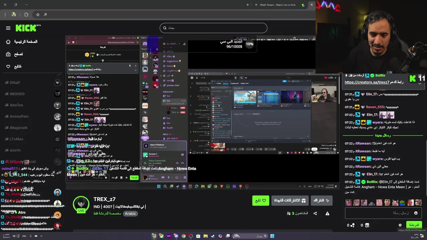Screen dimensions: 427x240
Task: Open the creators.sa/trexz7 pinned link
Action: click(x=367, y=82)
